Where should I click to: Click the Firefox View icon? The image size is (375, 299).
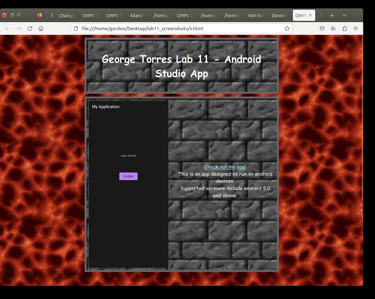[x=40, y=15]
